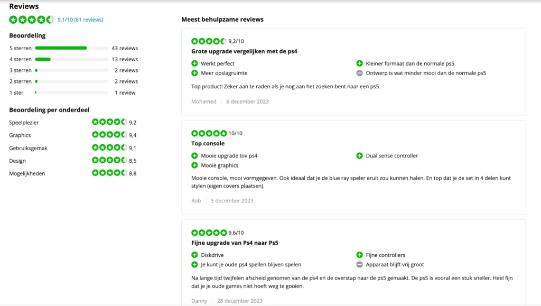541x306 pixels.
Task: Click the minus icon beside "Apparaat blijft vrij groot"
Action: (x=360, y=264)
